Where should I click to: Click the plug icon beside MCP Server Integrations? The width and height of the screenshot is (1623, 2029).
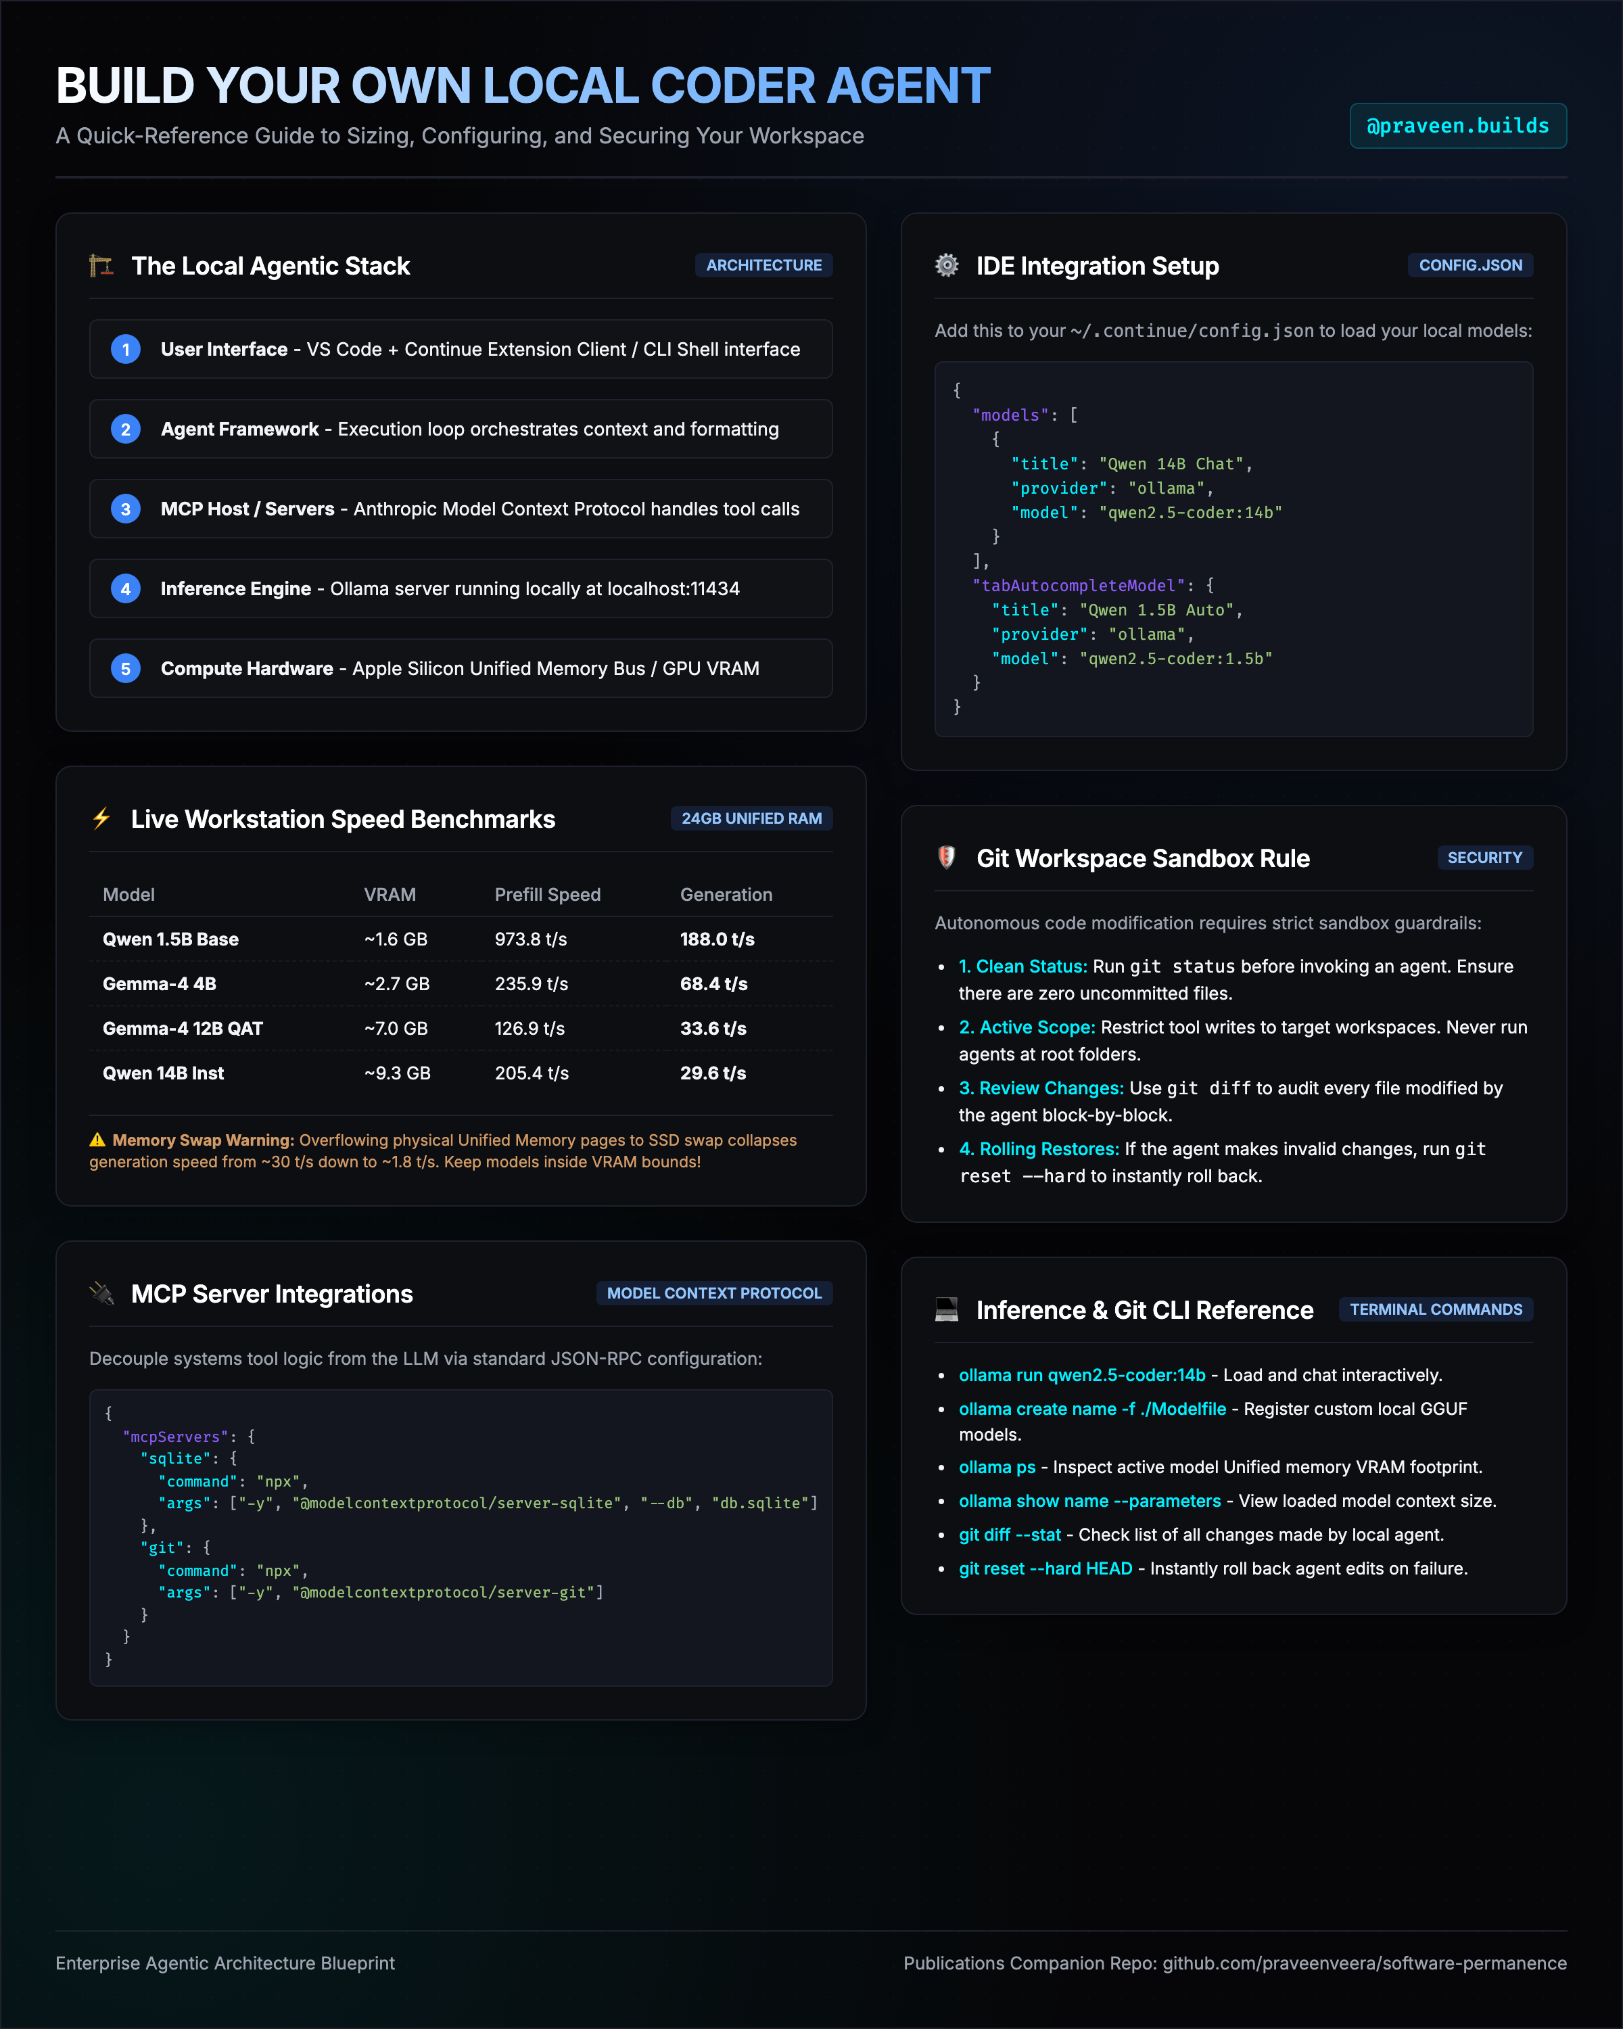click(x=101, y=1293)
